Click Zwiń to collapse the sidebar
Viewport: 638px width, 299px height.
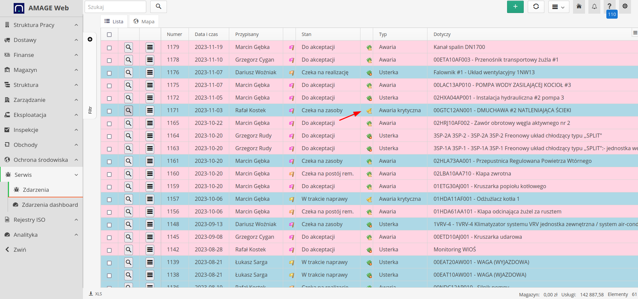[x=20, y=250]
